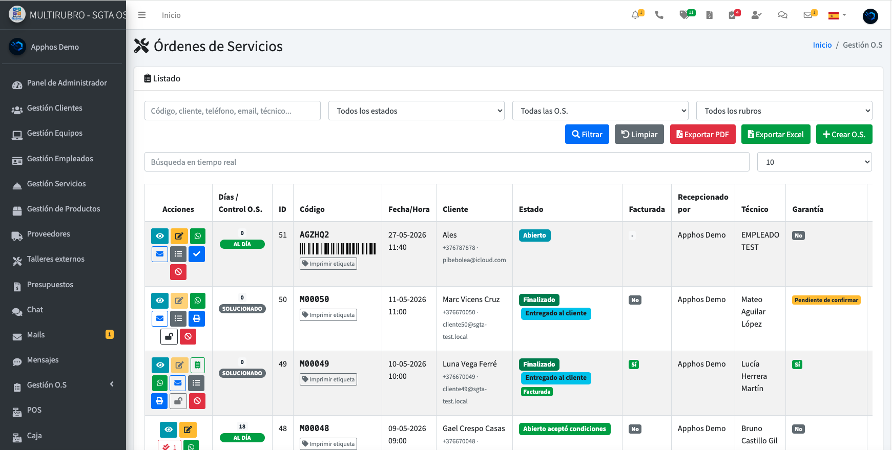Open the notifications bell in the top bar
Screen dimensions: 892x450
click(x=636, y=15)
